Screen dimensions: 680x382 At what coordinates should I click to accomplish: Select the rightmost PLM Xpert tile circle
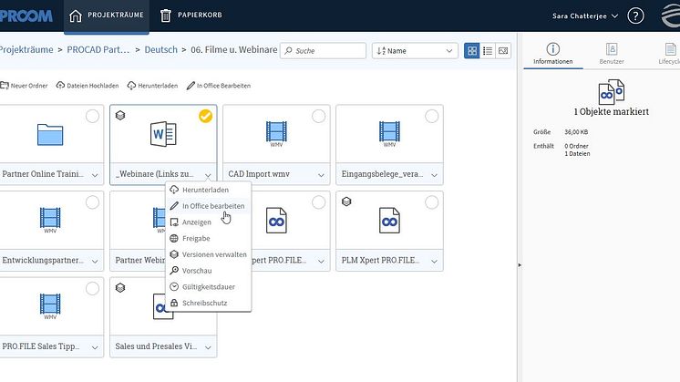click(431, 202)
